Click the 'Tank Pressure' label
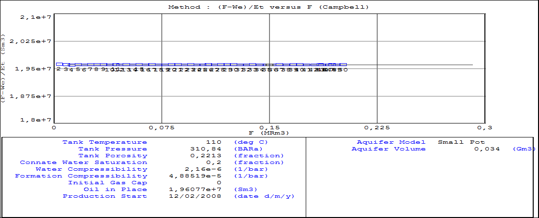This screenshot has width=539, height=218. coord(113,149)
